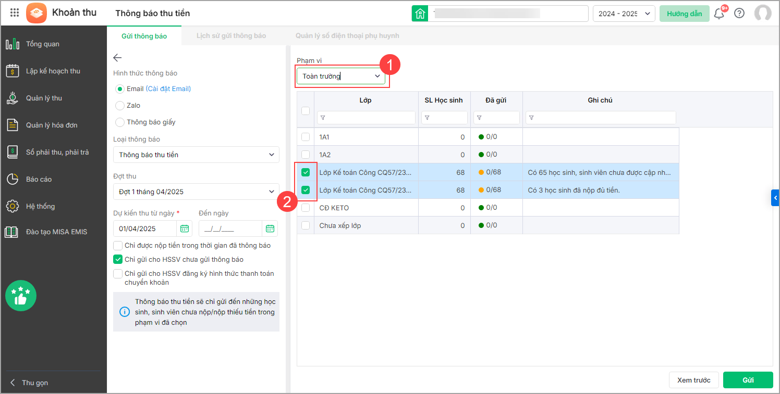Screen dimensions: 780x394
Task: Click the Ghi chú filter input
Action: (601, 118)
